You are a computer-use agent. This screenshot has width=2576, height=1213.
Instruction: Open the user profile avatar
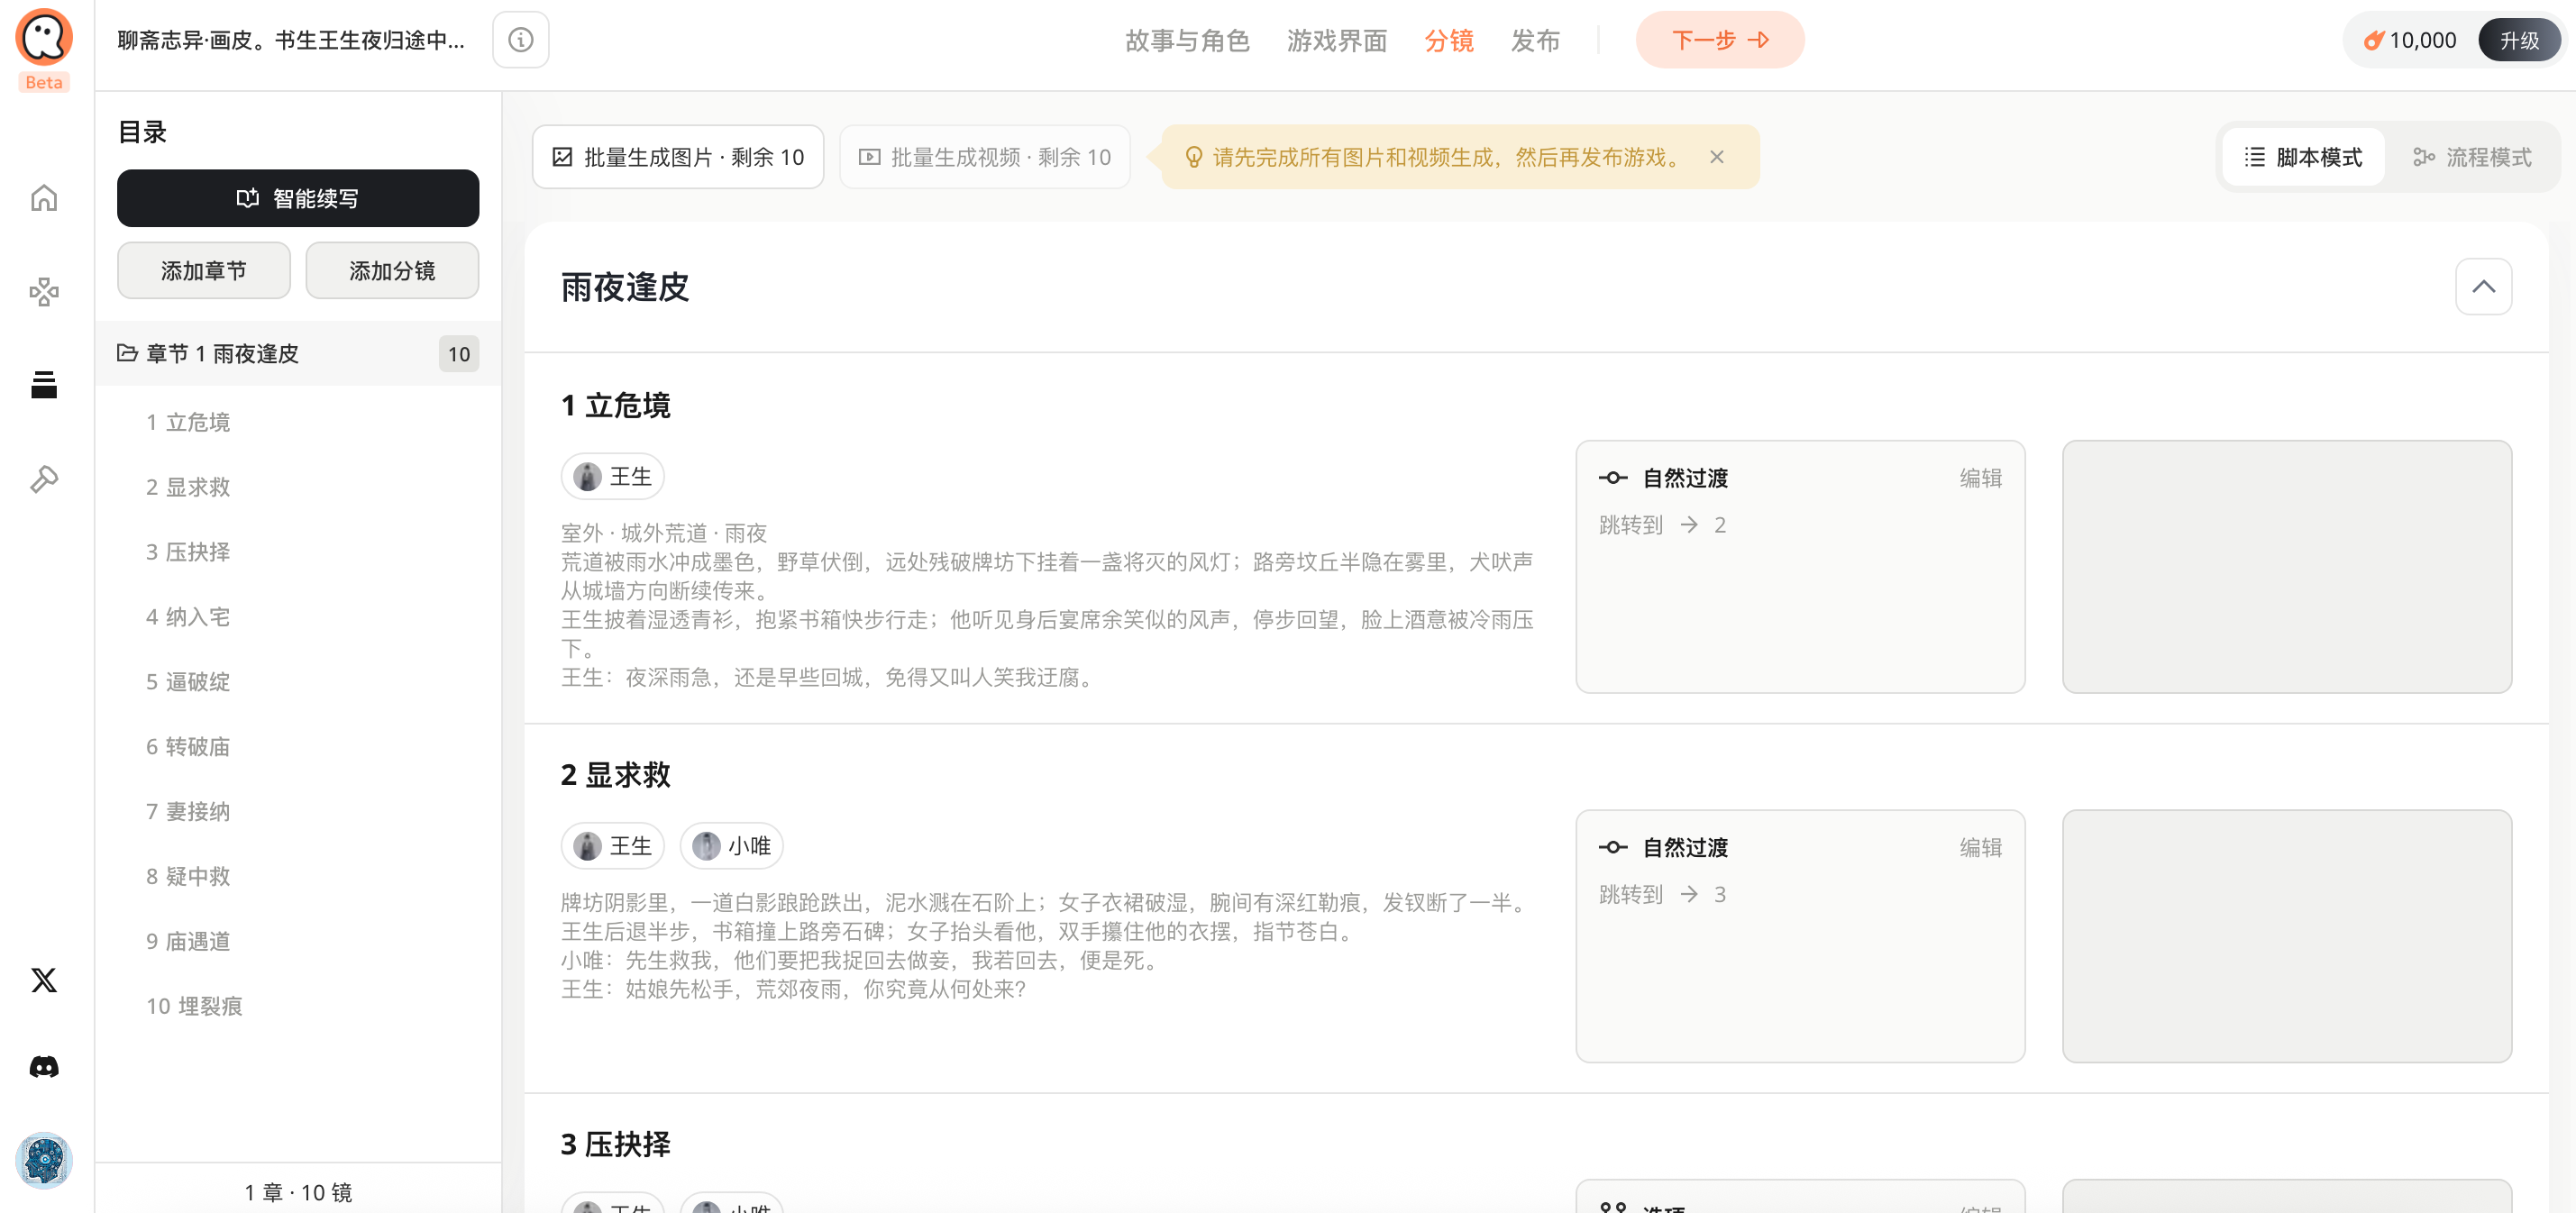pyautogui.click(x=44, y=1161)
